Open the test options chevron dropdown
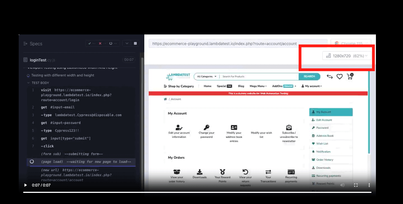Viewport: 403px width, 204px height. coord(127,43)
